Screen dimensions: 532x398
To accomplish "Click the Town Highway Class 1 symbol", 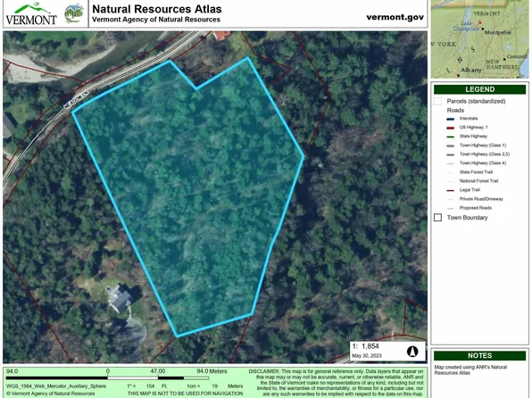I will point(450,145).
